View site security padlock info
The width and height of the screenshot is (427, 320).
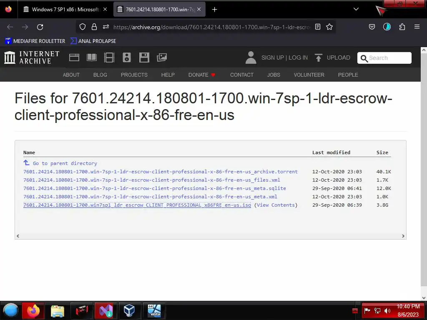click(x=94, y=27)
